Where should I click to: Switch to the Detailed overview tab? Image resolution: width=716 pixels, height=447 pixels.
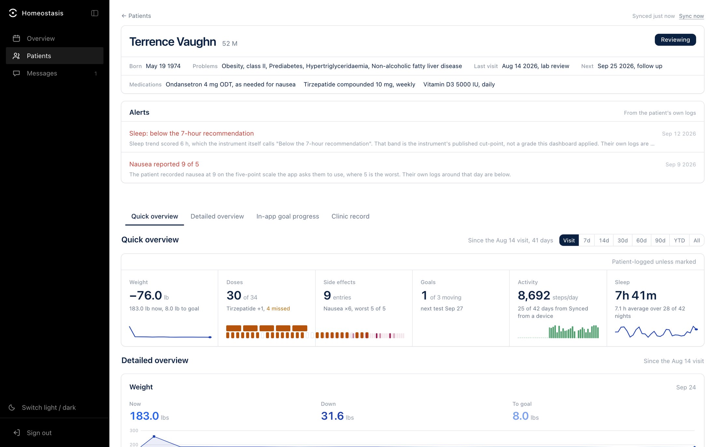pyautogui.click(x=217, y=216)
